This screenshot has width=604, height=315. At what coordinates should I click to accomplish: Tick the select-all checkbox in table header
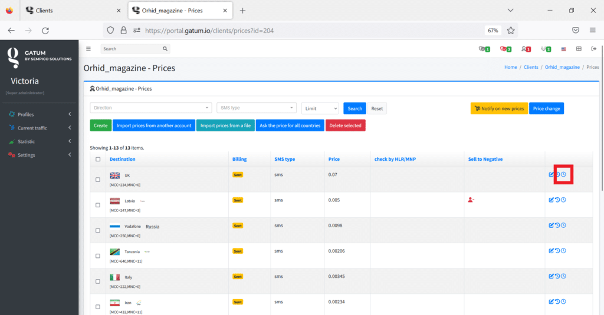coord(98,159)
